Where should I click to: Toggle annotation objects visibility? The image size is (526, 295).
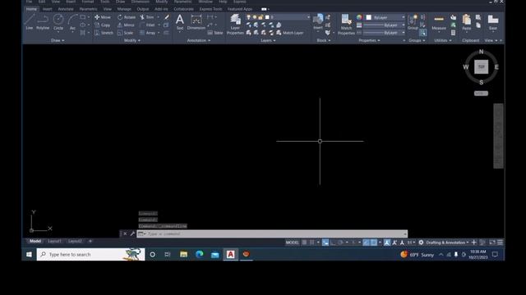point(387,243)
